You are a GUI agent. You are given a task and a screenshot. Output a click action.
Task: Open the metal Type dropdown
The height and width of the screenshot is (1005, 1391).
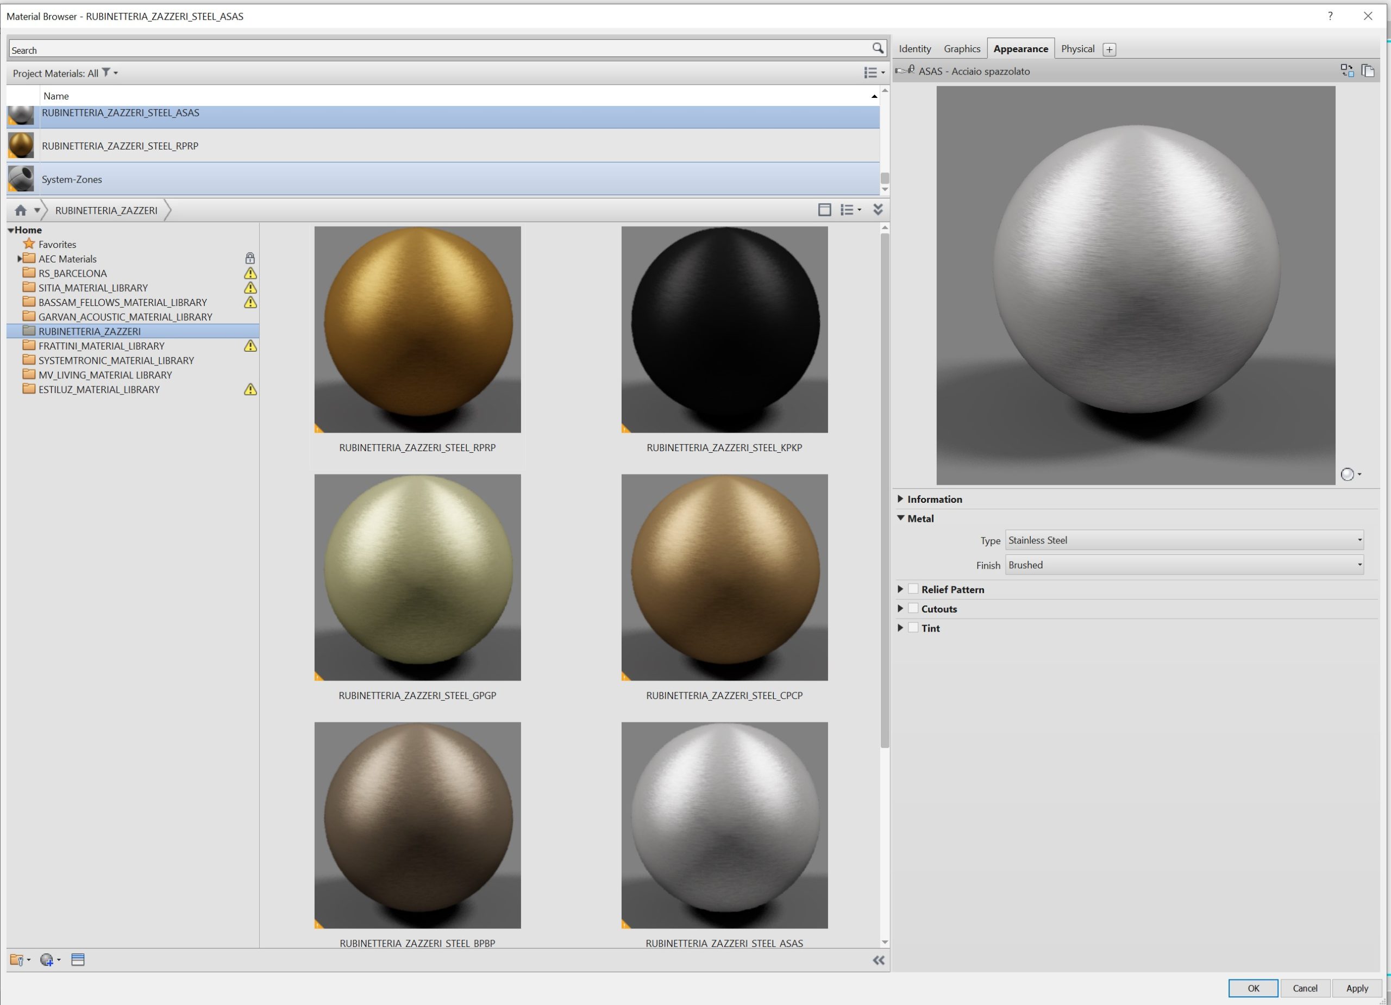coord(1183,540)
